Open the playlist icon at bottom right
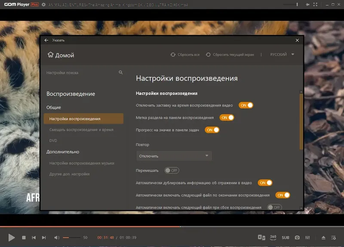 coord(334,237)
